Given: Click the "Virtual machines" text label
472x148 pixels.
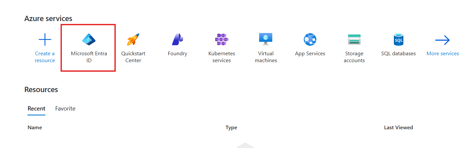Looking at the screenshot, I should point(266,57).
